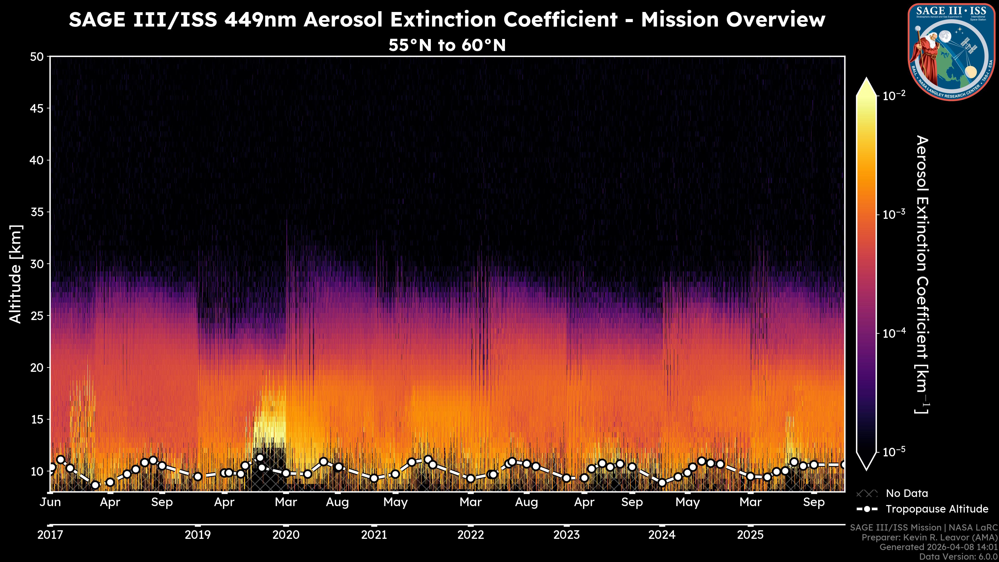Click the Tropopause Altitude legend text

click(x=937, y=509)
